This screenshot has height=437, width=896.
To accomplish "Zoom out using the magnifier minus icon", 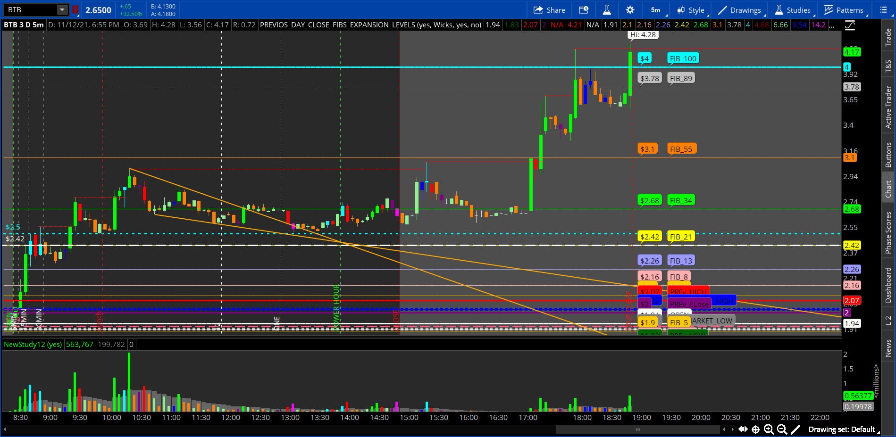I will point(782,429).
